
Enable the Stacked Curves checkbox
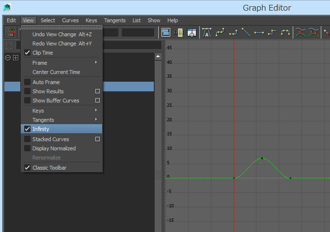(x=27, y=139)
